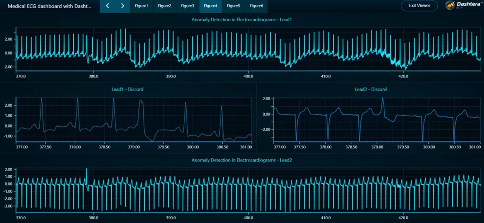
Task: Switch to Figure6 tab
Action: [x=257, y=6]
